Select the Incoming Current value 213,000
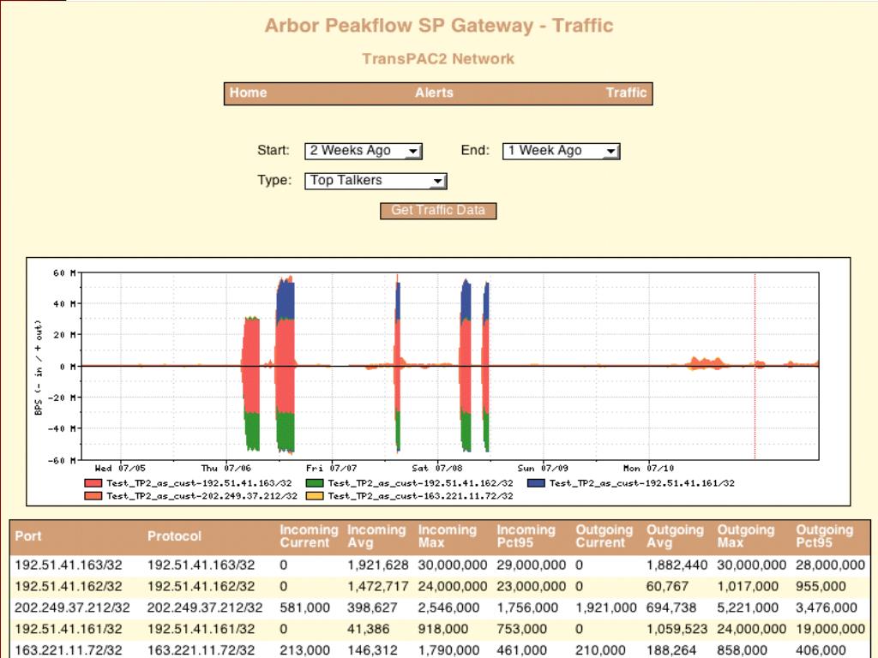This screenshot has width=878, height=658. (304, 650)
